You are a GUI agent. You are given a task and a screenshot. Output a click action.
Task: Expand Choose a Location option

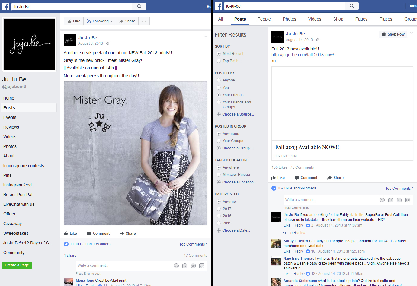click(x=239, y=182)
